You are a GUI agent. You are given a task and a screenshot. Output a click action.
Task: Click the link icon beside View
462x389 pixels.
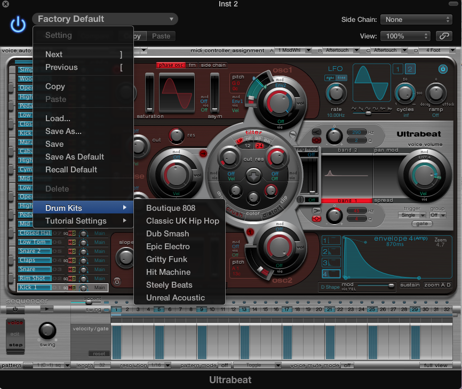click(444, 36)
